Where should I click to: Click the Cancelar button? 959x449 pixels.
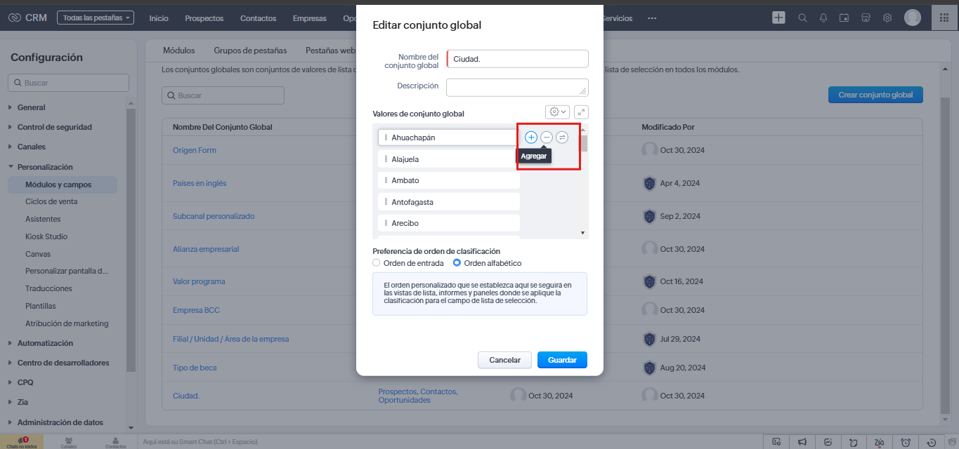coord(504,360)
